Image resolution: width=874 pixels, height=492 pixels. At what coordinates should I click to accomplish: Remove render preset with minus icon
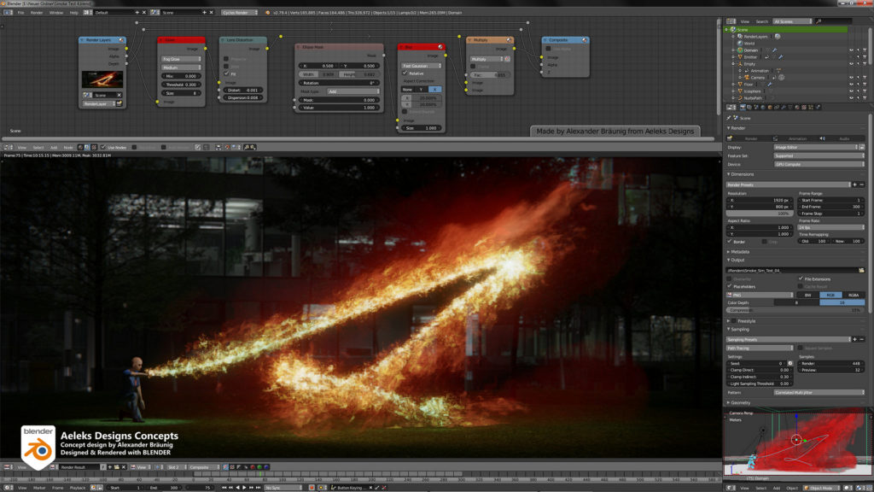862,184
